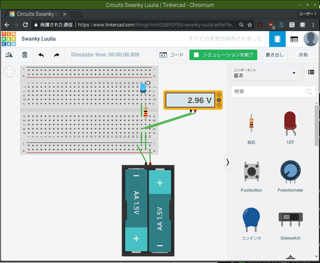
Task: Set multimeter to voltage mode V
Action: pyautogui.click(x=219, y=100)
